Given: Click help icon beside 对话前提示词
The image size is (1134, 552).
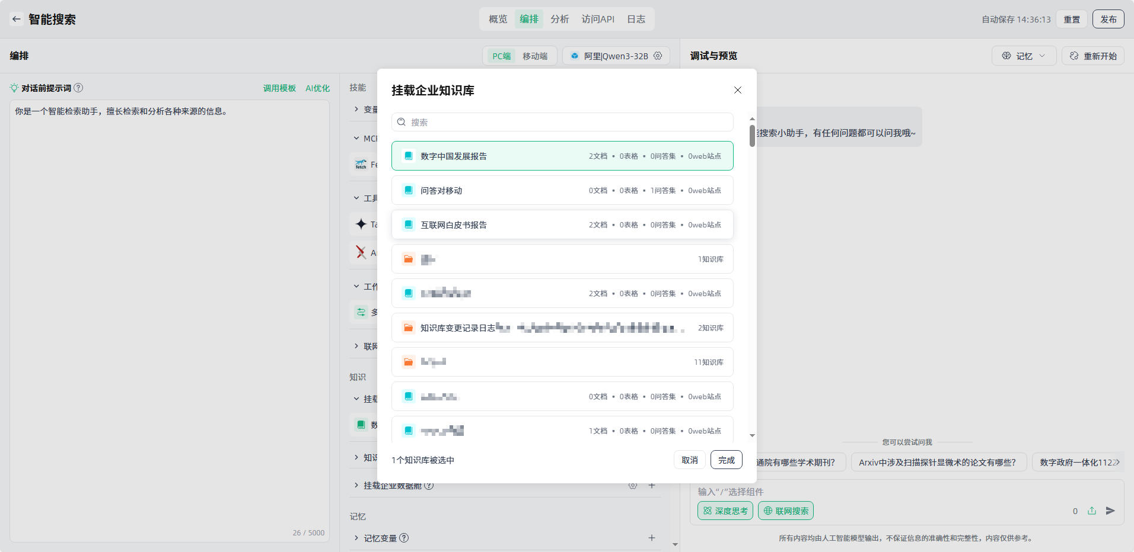Looking at the screenshot, I should 78,88.
